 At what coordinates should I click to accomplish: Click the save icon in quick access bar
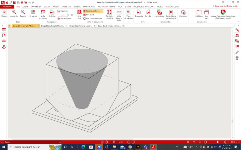[x=18, y=2]
